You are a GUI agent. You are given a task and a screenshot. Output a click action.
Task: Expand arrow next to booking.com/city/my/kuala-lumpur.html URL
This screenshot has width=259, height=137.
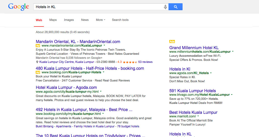103,113
